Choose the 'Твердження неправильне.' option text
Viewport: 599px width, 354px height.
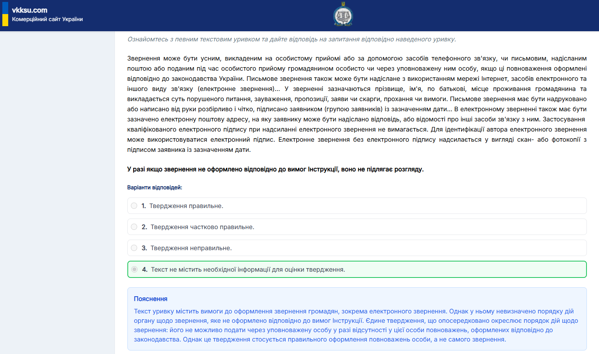pos(191,248)
